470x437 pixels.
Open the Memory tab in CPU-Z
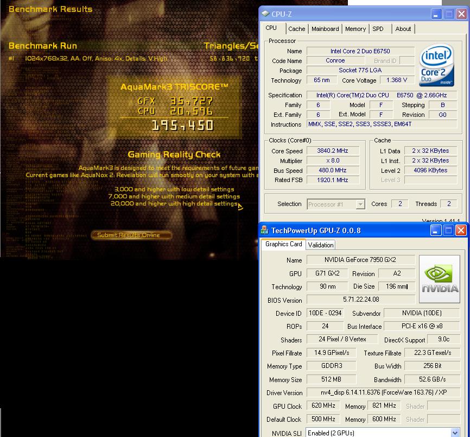coord(355,29)
